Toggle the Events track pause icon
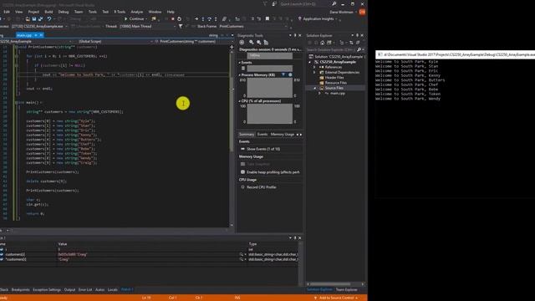 pos(243,69)
